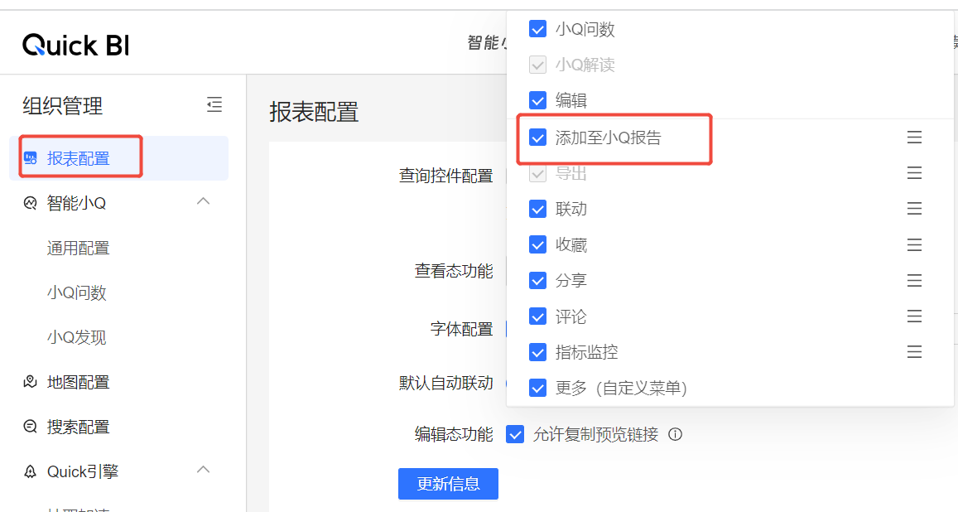Open 地图配置 in the sidebar
The width and height of the screenshot is (958, 512).
tap(78, 382)
